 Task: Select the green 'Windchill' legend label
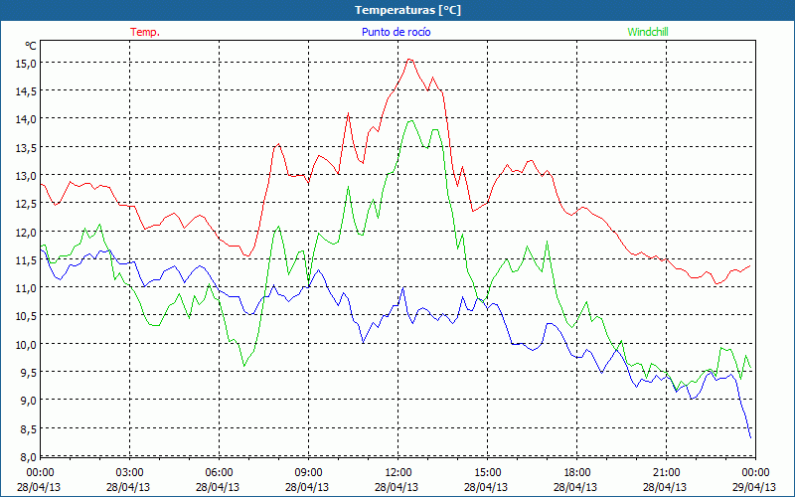pos(648,32)
